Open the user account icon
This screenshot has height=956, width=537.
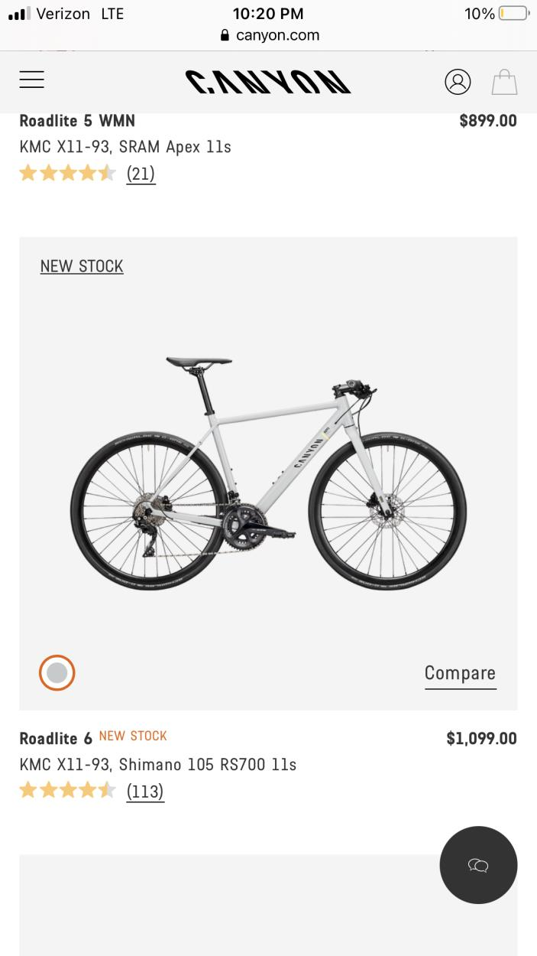coord(458,82)
